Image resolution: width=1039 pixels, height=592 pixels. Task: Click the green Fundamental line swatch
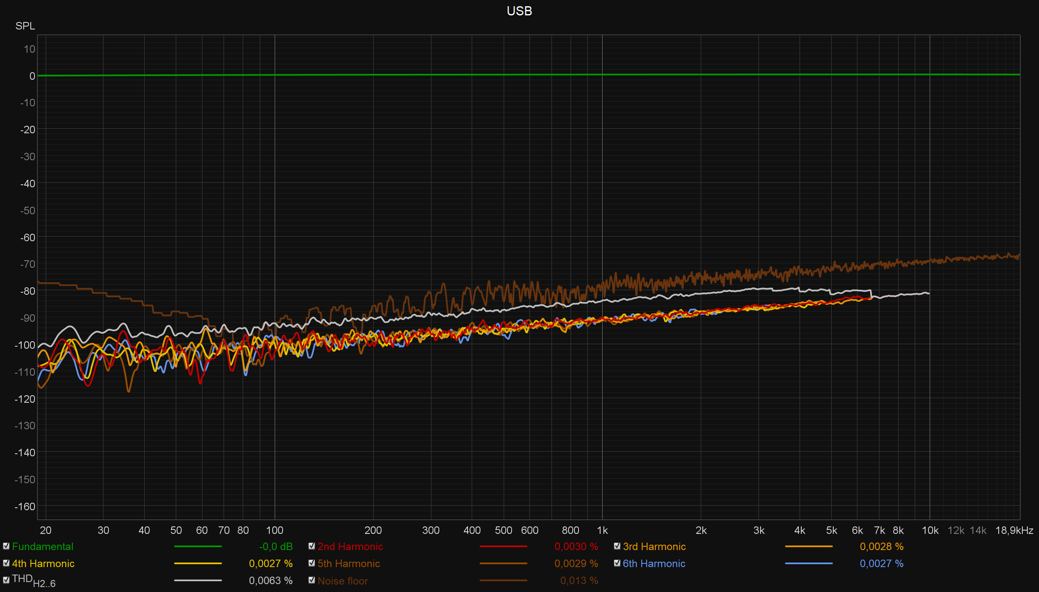click(x=198, y=547)
